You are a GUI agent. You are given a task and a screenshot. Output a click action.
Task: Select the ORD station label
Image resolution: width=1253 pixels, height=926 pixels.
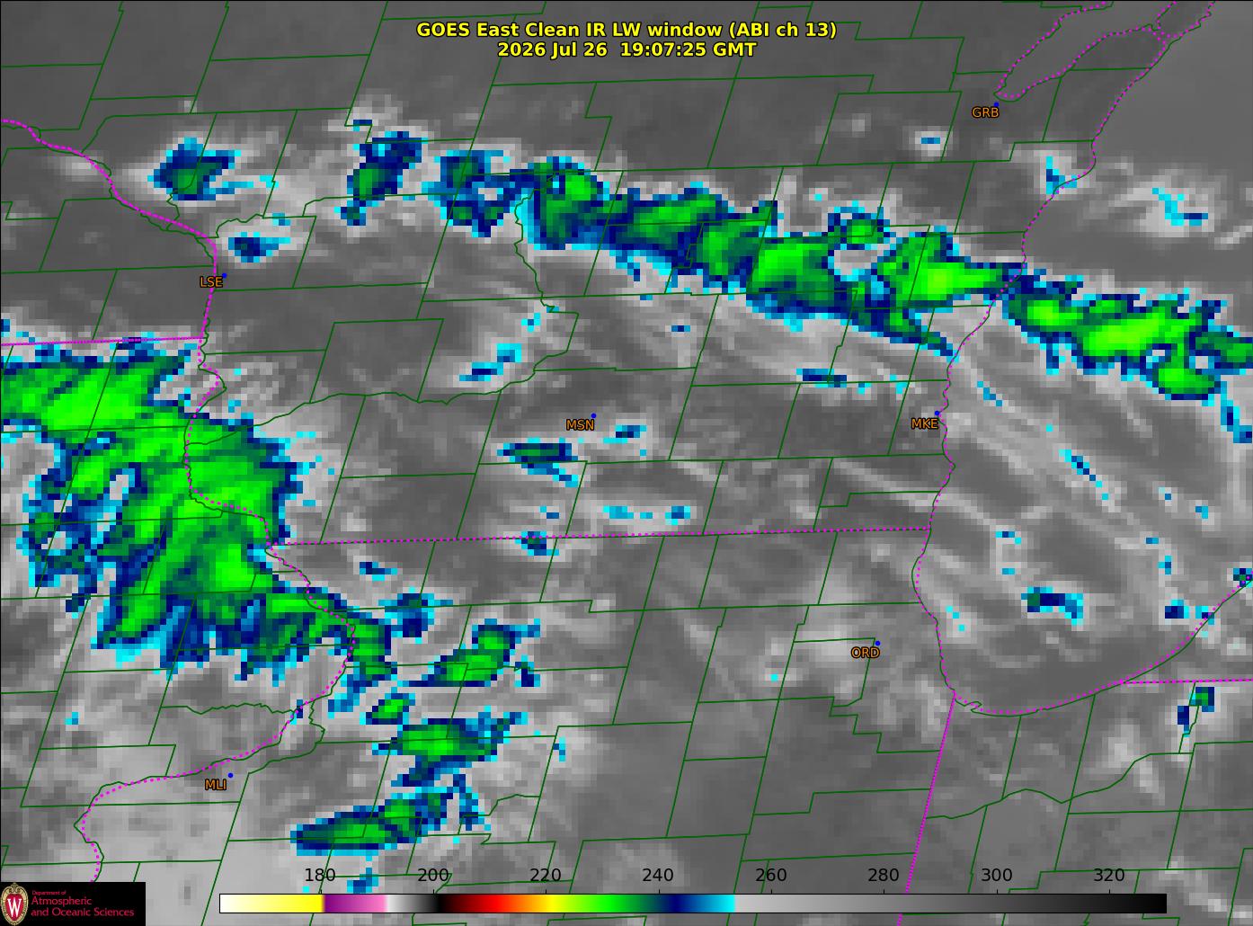tap(865, 653)
